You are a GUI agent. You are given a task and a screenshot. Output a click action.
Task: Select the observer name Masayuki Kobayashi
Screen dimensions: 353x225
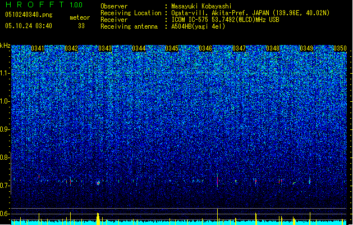(x=201, y=6)
